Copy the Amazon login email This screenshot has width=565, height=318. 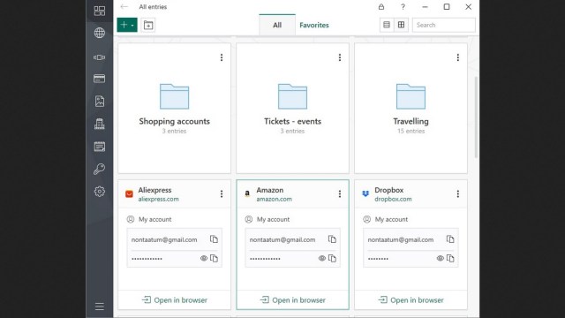point(332,239)
